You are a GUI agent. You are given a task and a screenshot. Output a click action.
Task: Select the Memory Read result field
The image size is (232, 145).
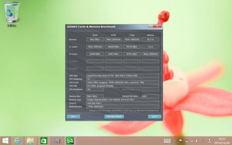[95, 39]
